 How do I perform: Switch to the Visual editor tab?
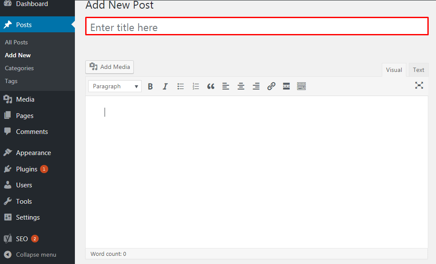point(394,70)
